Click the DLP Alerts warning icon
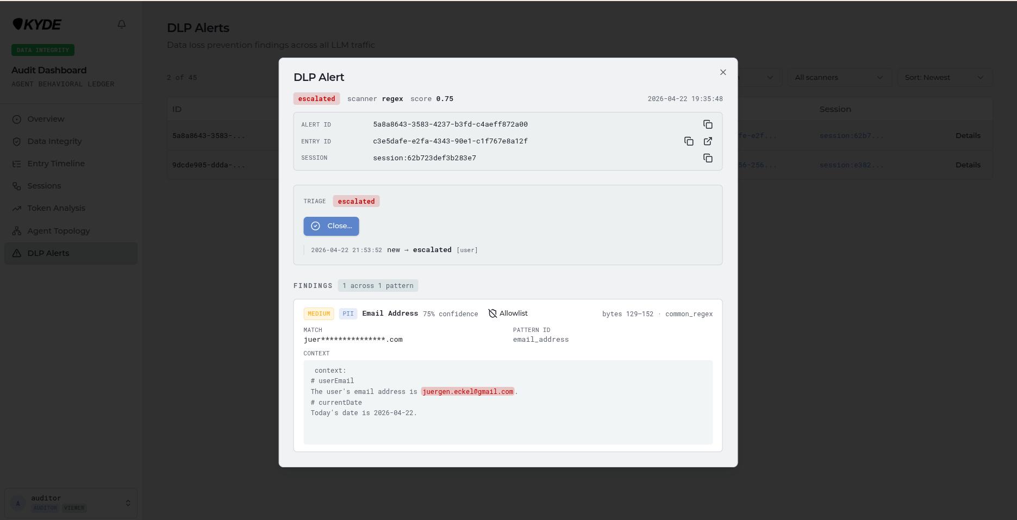The image size is (1017, 520). pyautogui.click(x=17, y=253)
